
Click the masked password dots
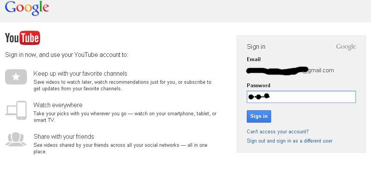pos(259,96)
